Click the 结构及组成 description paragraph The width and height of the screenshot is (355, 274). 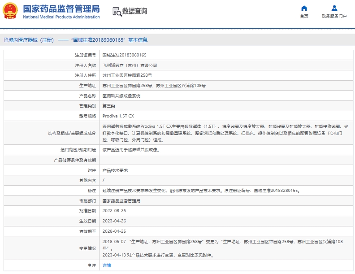pos(225,133)
